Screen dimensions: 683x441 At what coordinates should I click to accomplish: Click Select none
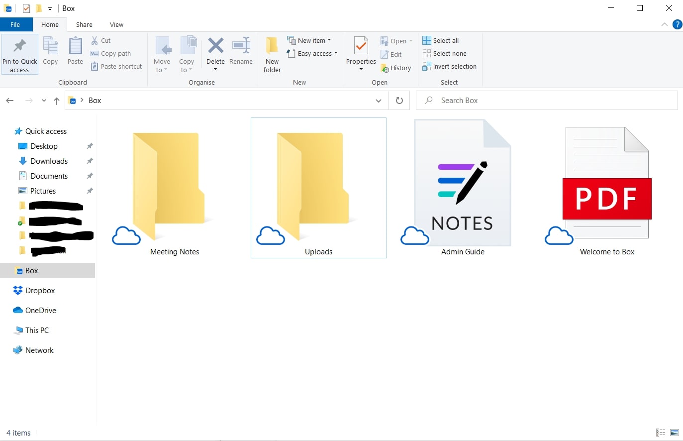(445, 53)
